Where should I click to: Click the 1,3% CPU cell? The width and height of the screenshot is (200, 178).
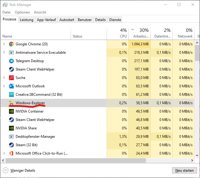pyautogui.click(x=118, y=137)
